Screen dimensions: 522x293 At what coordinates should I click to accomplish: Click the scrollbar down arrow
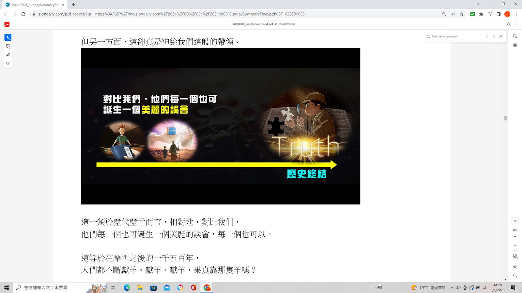pos(505,280)
